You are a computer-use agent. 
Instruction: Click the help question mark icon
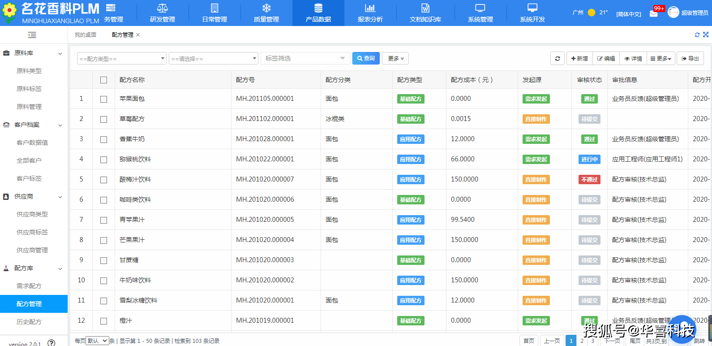[x=51, y=343]
